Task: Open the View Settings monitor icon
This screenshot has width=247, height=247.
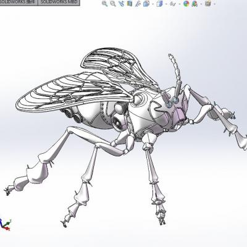Action: click(208, 3)
